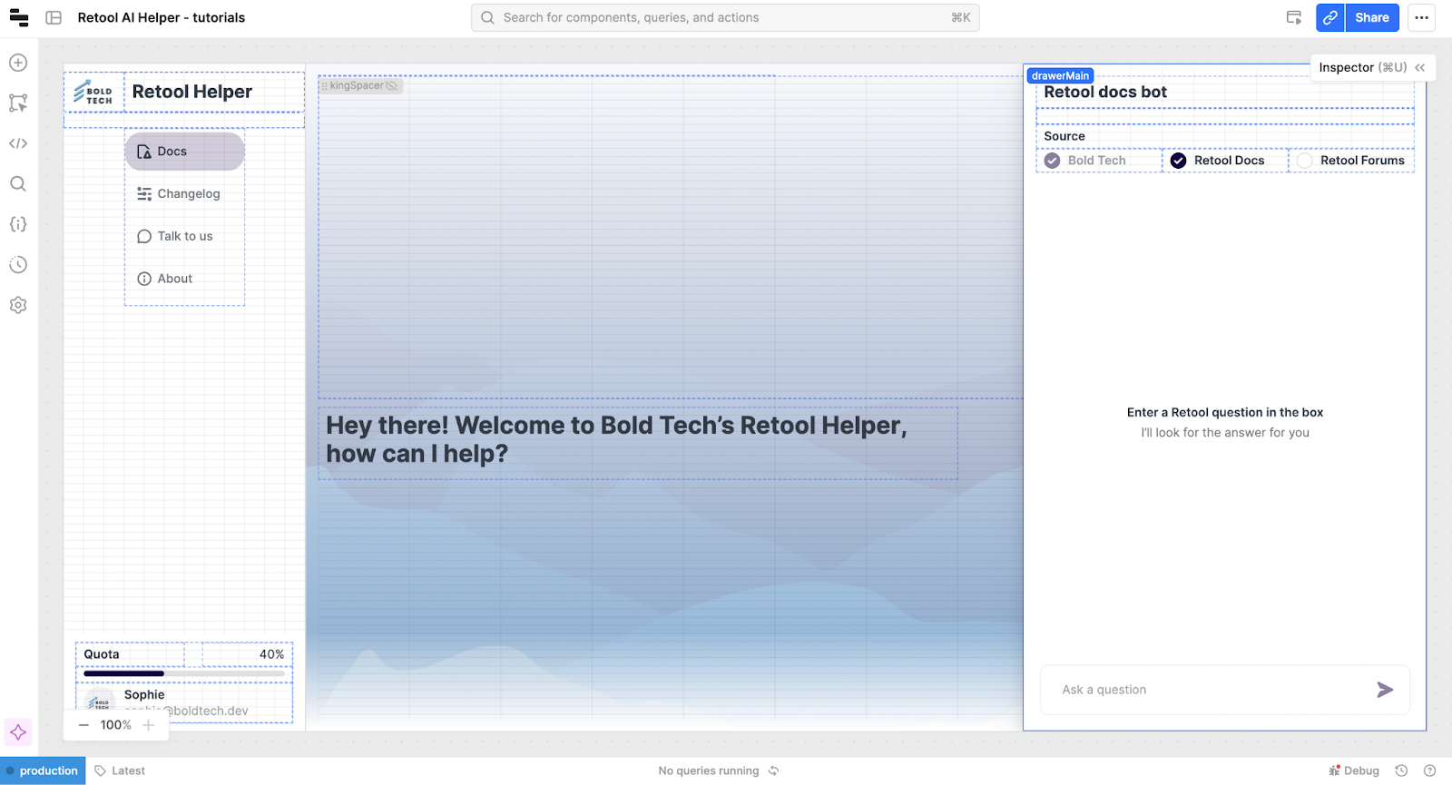This screenshot has height=785, width=1452.
Task: Open the Add component plus panel
Action: point(18,63)
